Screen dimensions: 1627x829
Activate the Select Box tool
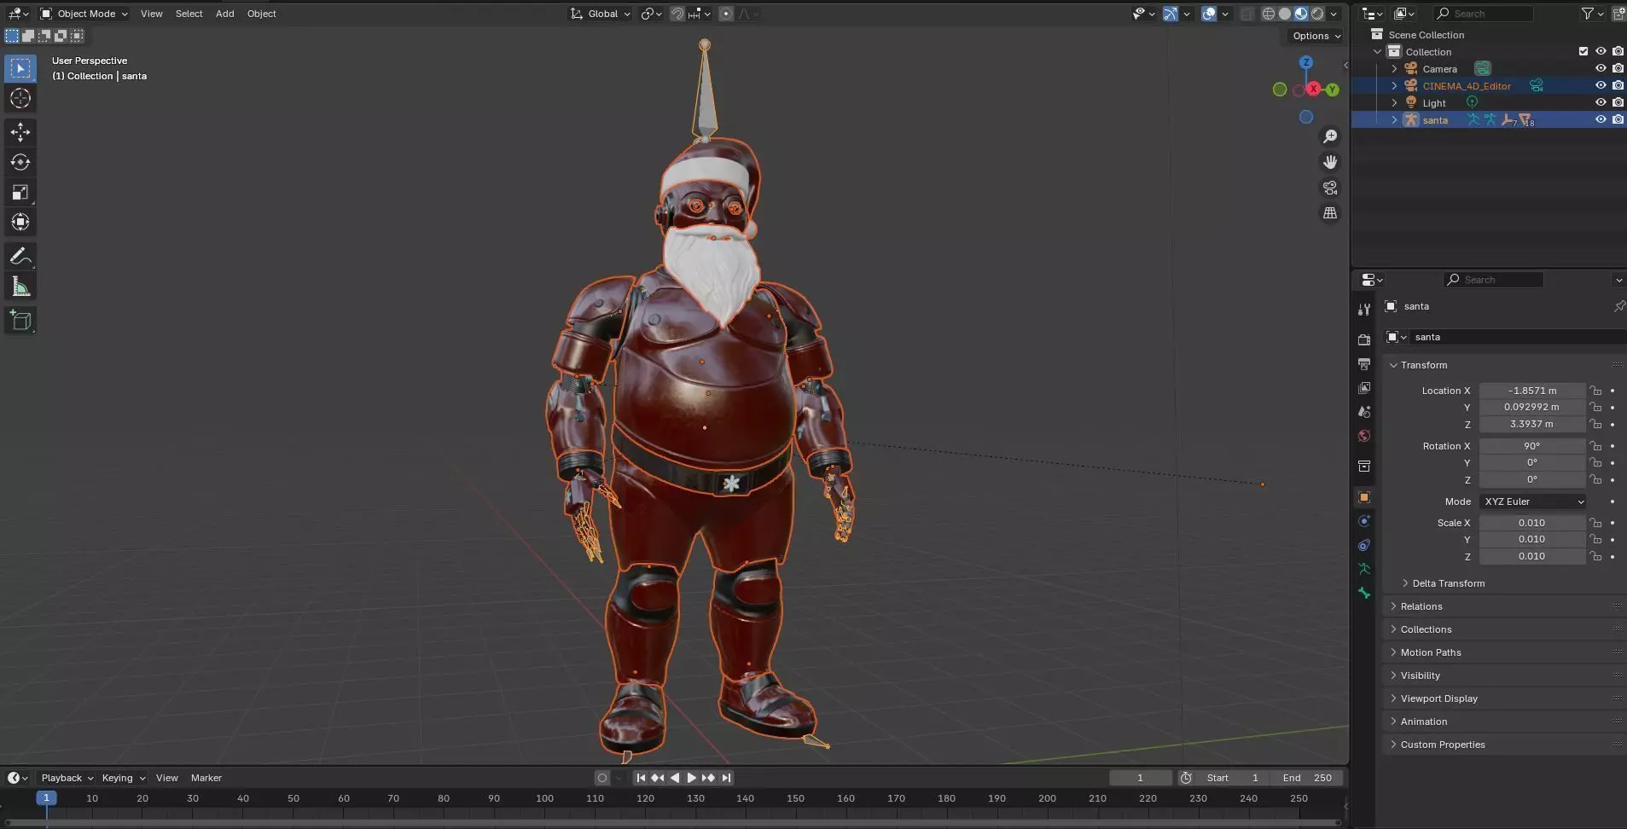tap(20, 68)
